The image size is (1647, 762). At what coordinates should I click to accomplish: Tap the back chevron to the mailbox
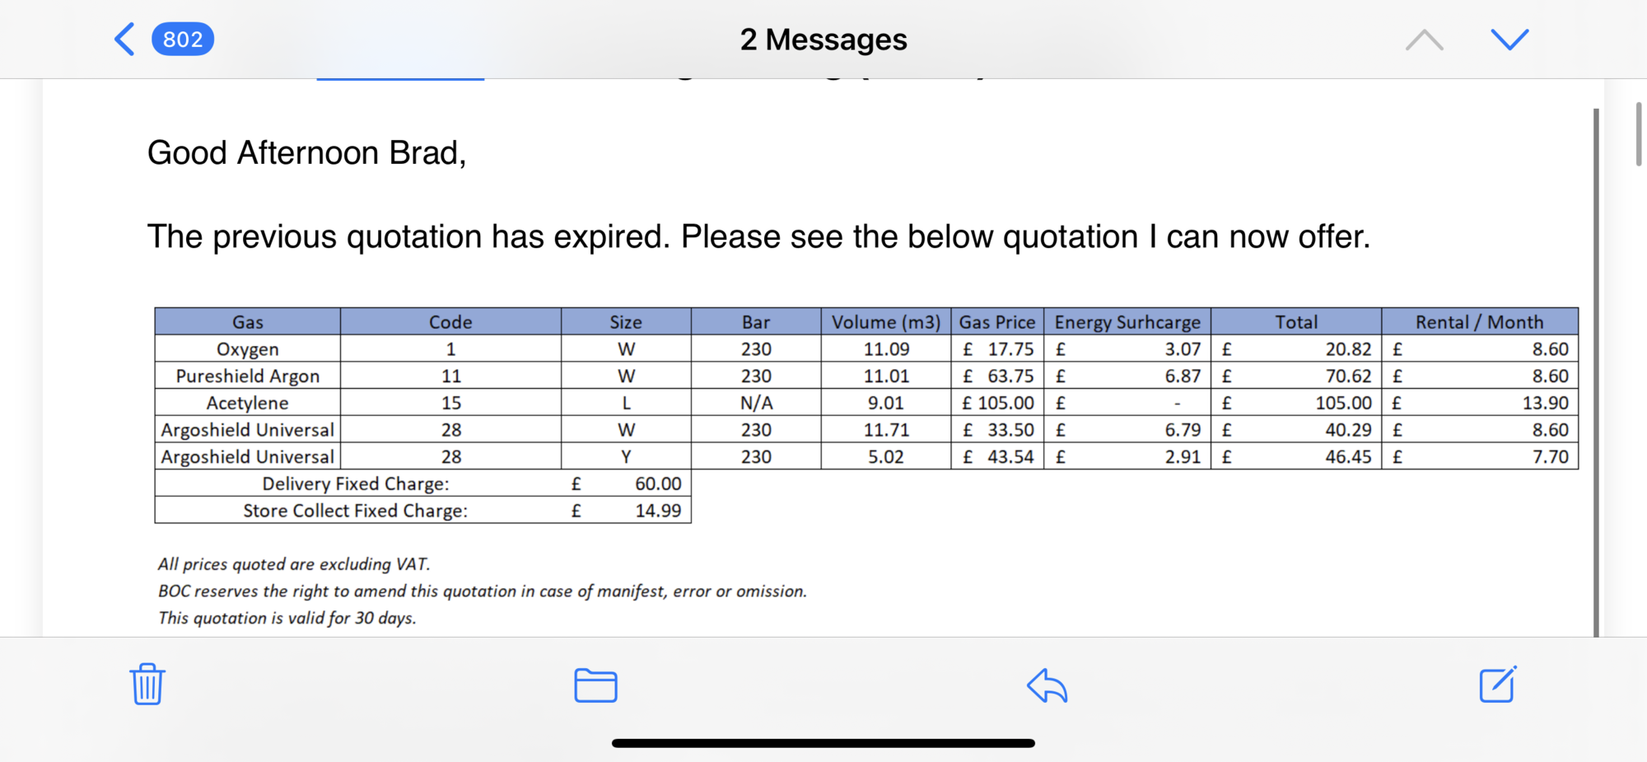(x=124, y=39)
